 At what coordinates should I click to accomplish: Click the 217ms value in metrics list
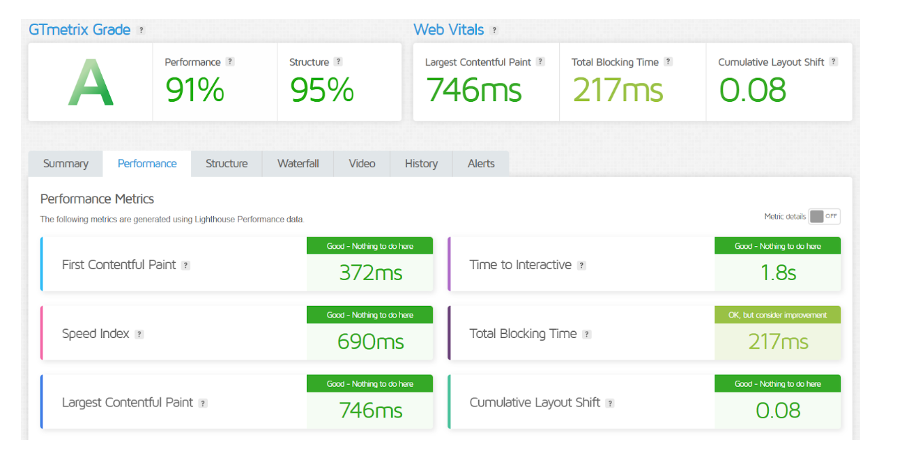coord(778,342)
